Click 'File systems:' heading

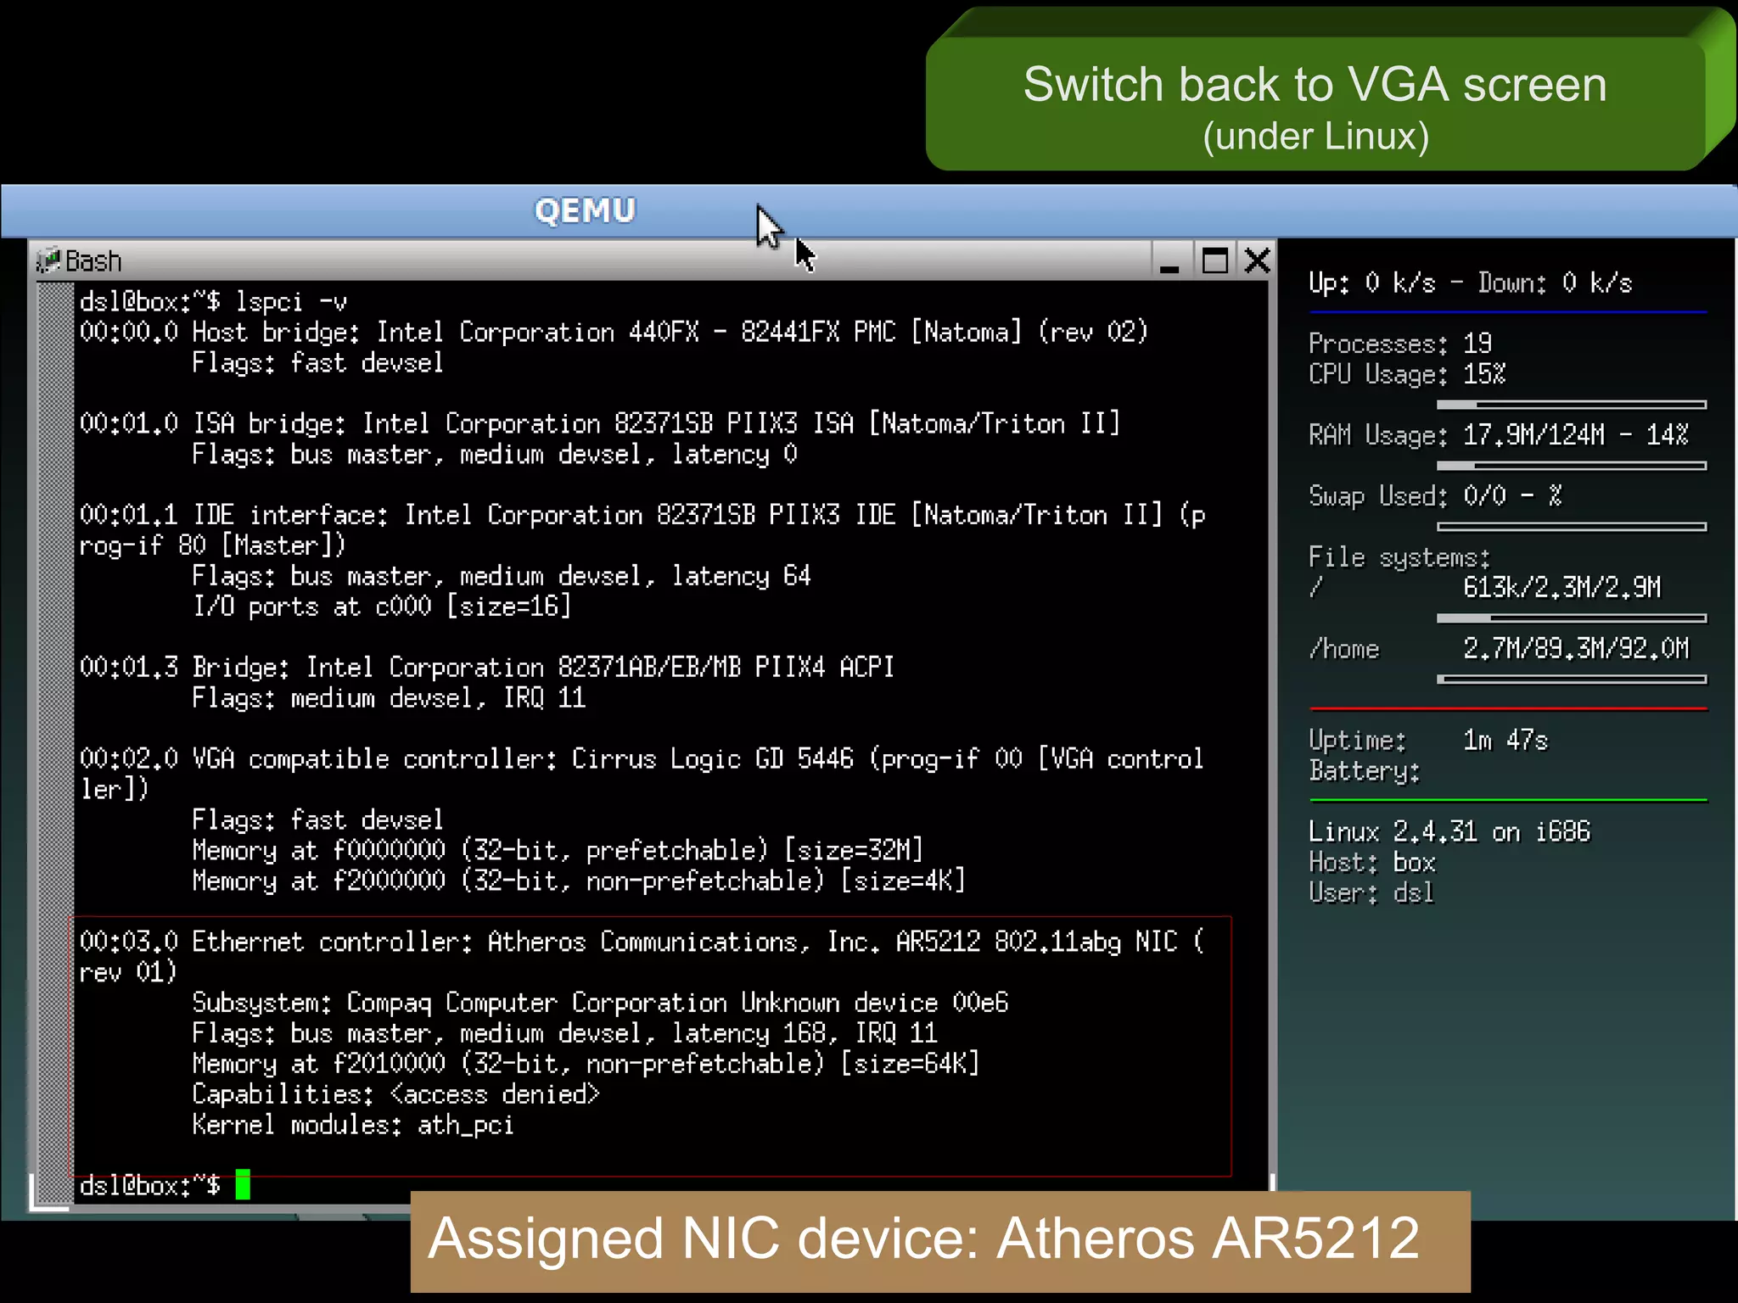(1399, 557)
